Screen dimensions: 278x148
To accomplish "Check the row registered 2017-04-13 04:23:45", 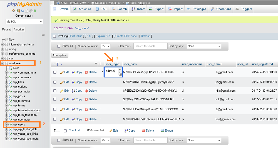I will 55,99.
